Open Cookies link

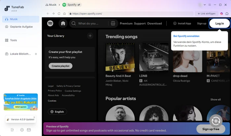pyautogui.click(x=52, y=101)
